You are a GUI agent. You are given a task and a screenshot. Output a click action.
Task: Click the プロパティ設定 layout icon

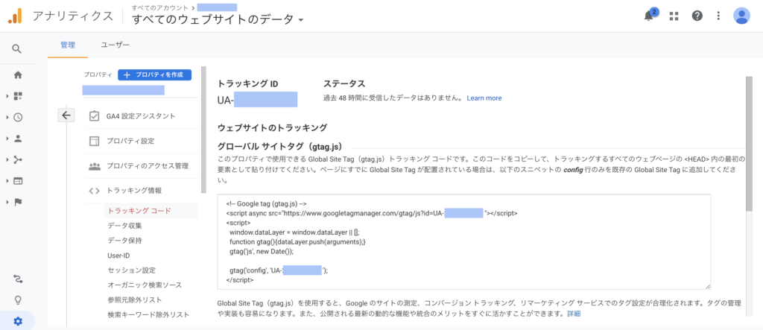94,141
